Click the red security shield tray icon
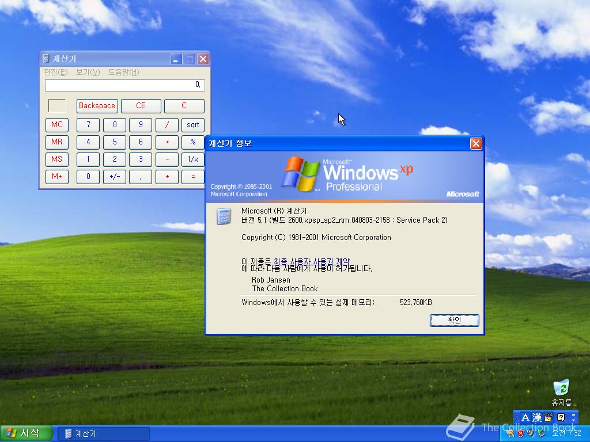This screenshot has height=442, width=590. (x=520, y=433)
